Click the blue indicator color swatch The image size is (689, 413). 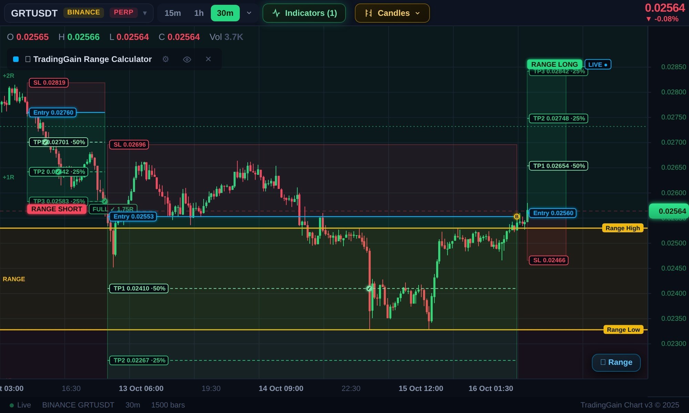16,59
